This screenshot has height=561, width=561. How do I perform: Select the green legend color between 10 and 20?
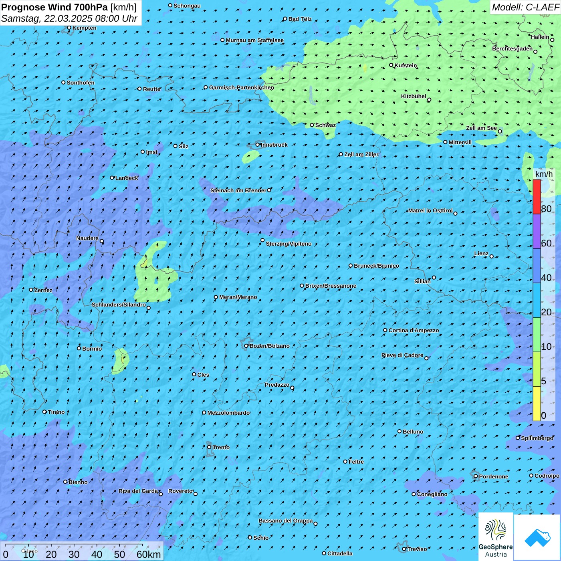[537, 335]
